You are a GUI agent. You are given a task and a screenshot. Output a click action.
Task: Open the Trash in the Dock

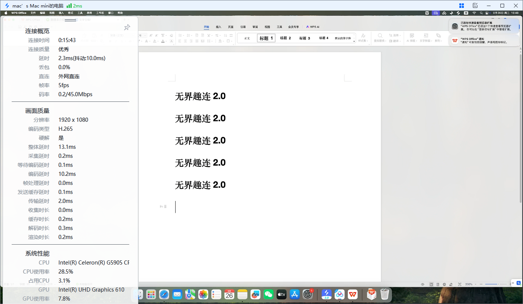384,294
